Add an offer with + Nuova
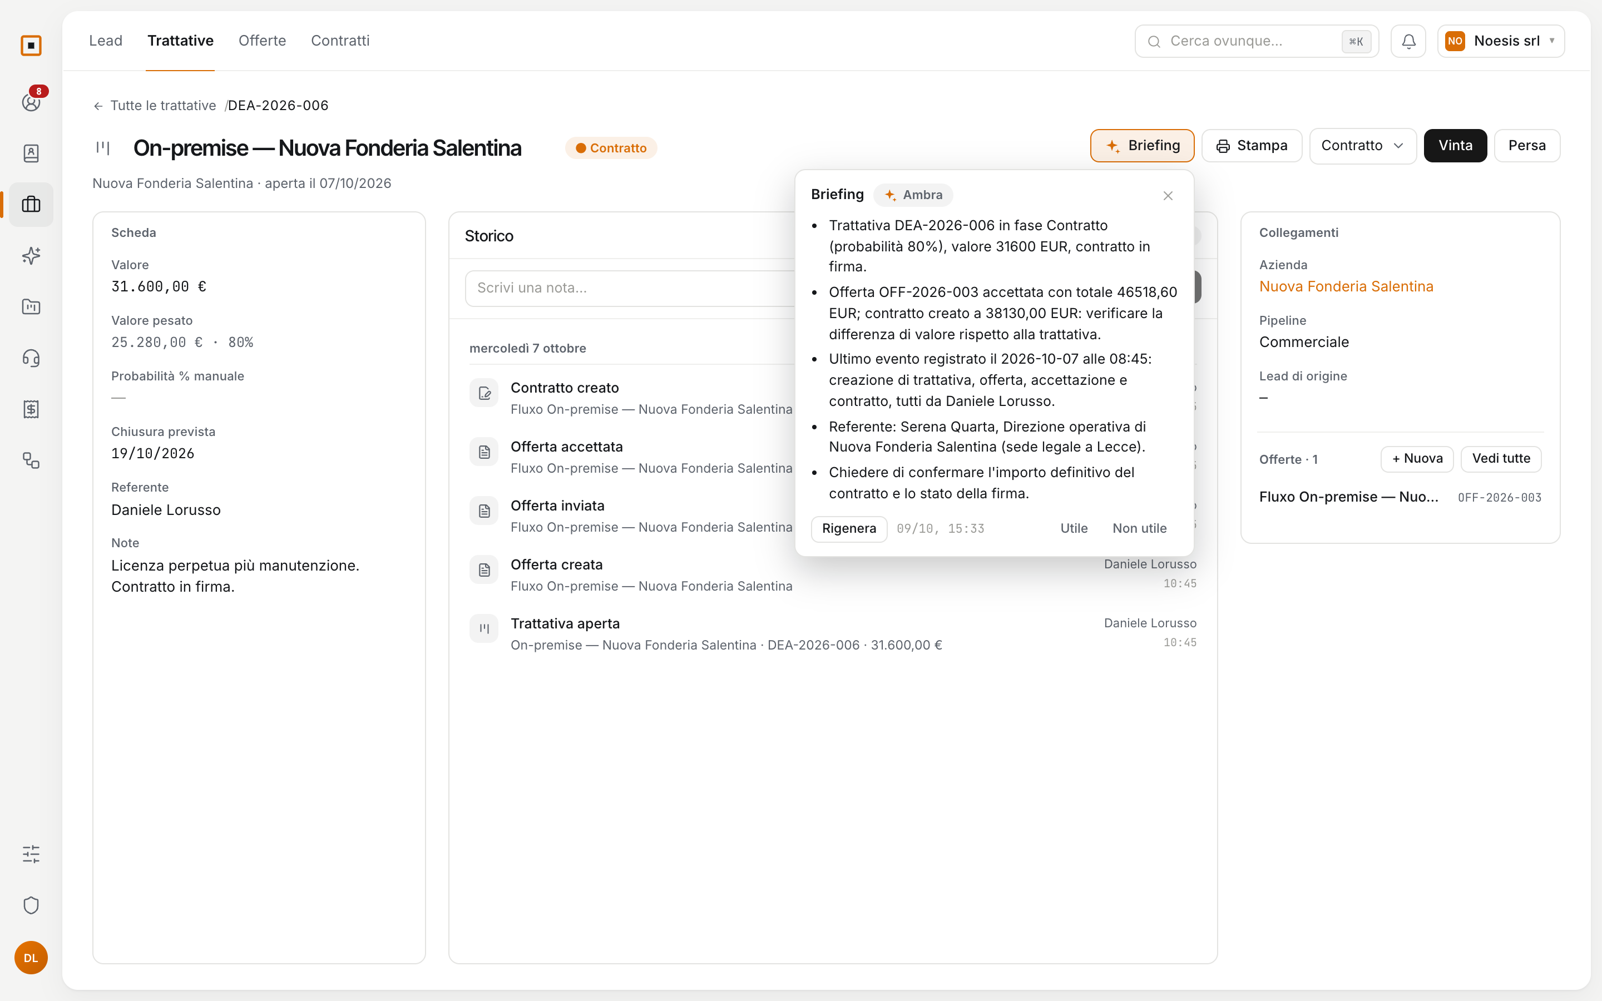The image size is (1602, 1001). [1417, 459]
